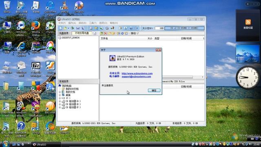Click the scrollbar right arrow in file list
261x147 pixels.
(203, 77)
